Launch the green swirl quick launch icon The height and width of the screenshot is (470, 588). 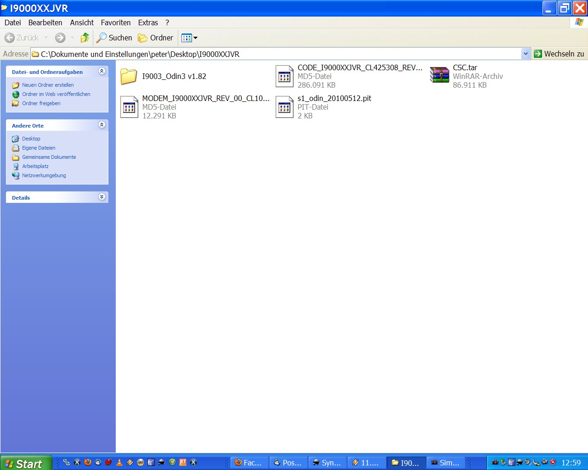click(172, 462)
